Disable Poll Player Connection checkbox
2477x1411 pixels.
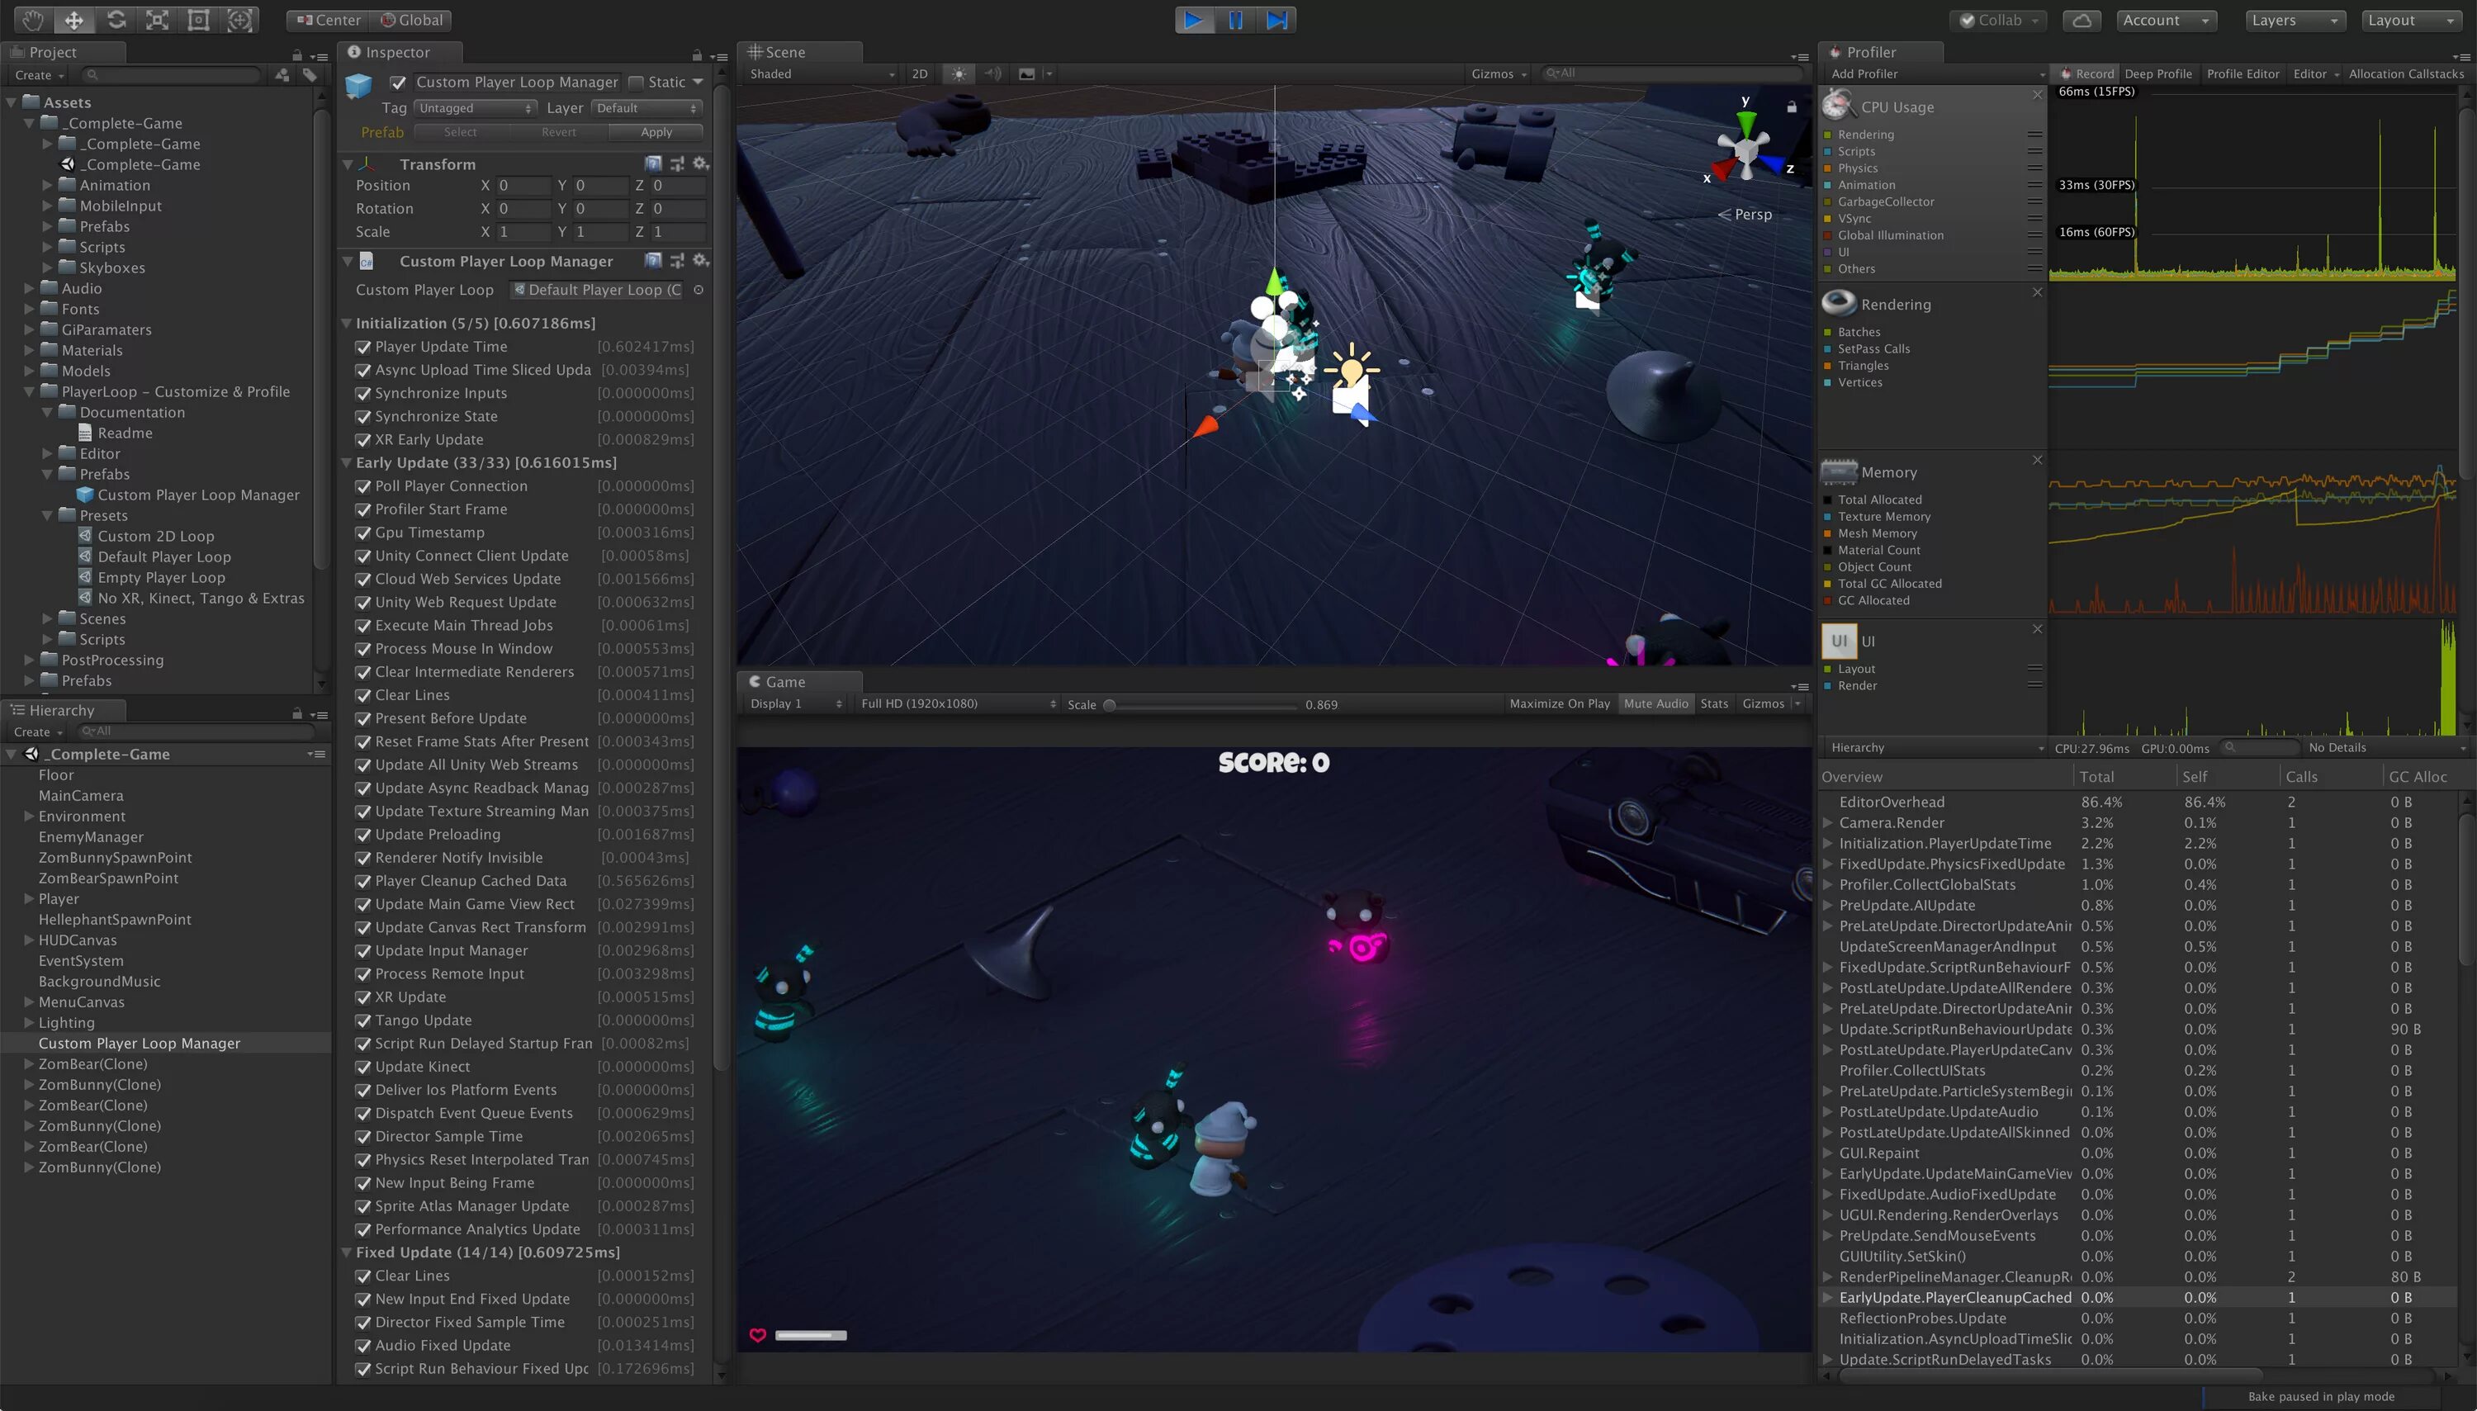(363, 486)
